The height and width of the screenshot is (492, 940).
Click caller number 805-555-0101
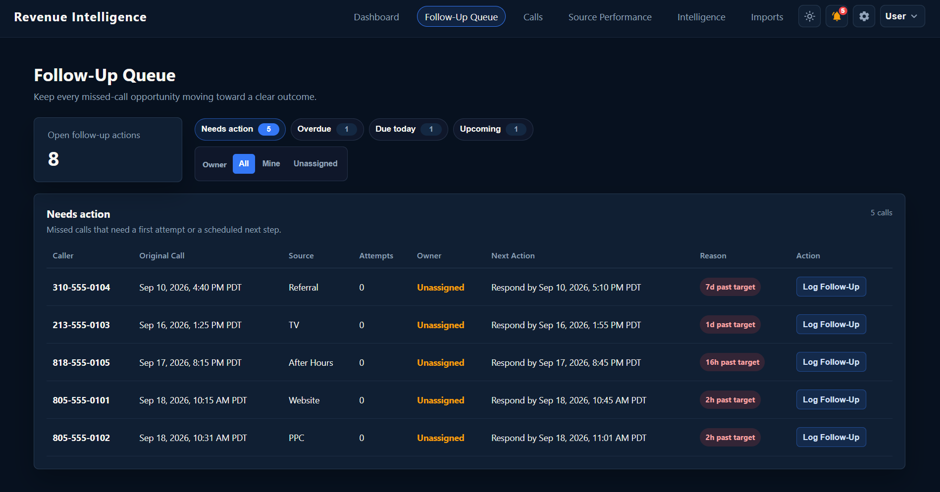(x=81, y=400)
